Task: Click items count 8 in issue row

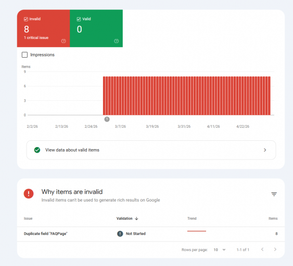Action: pos(276,234)
